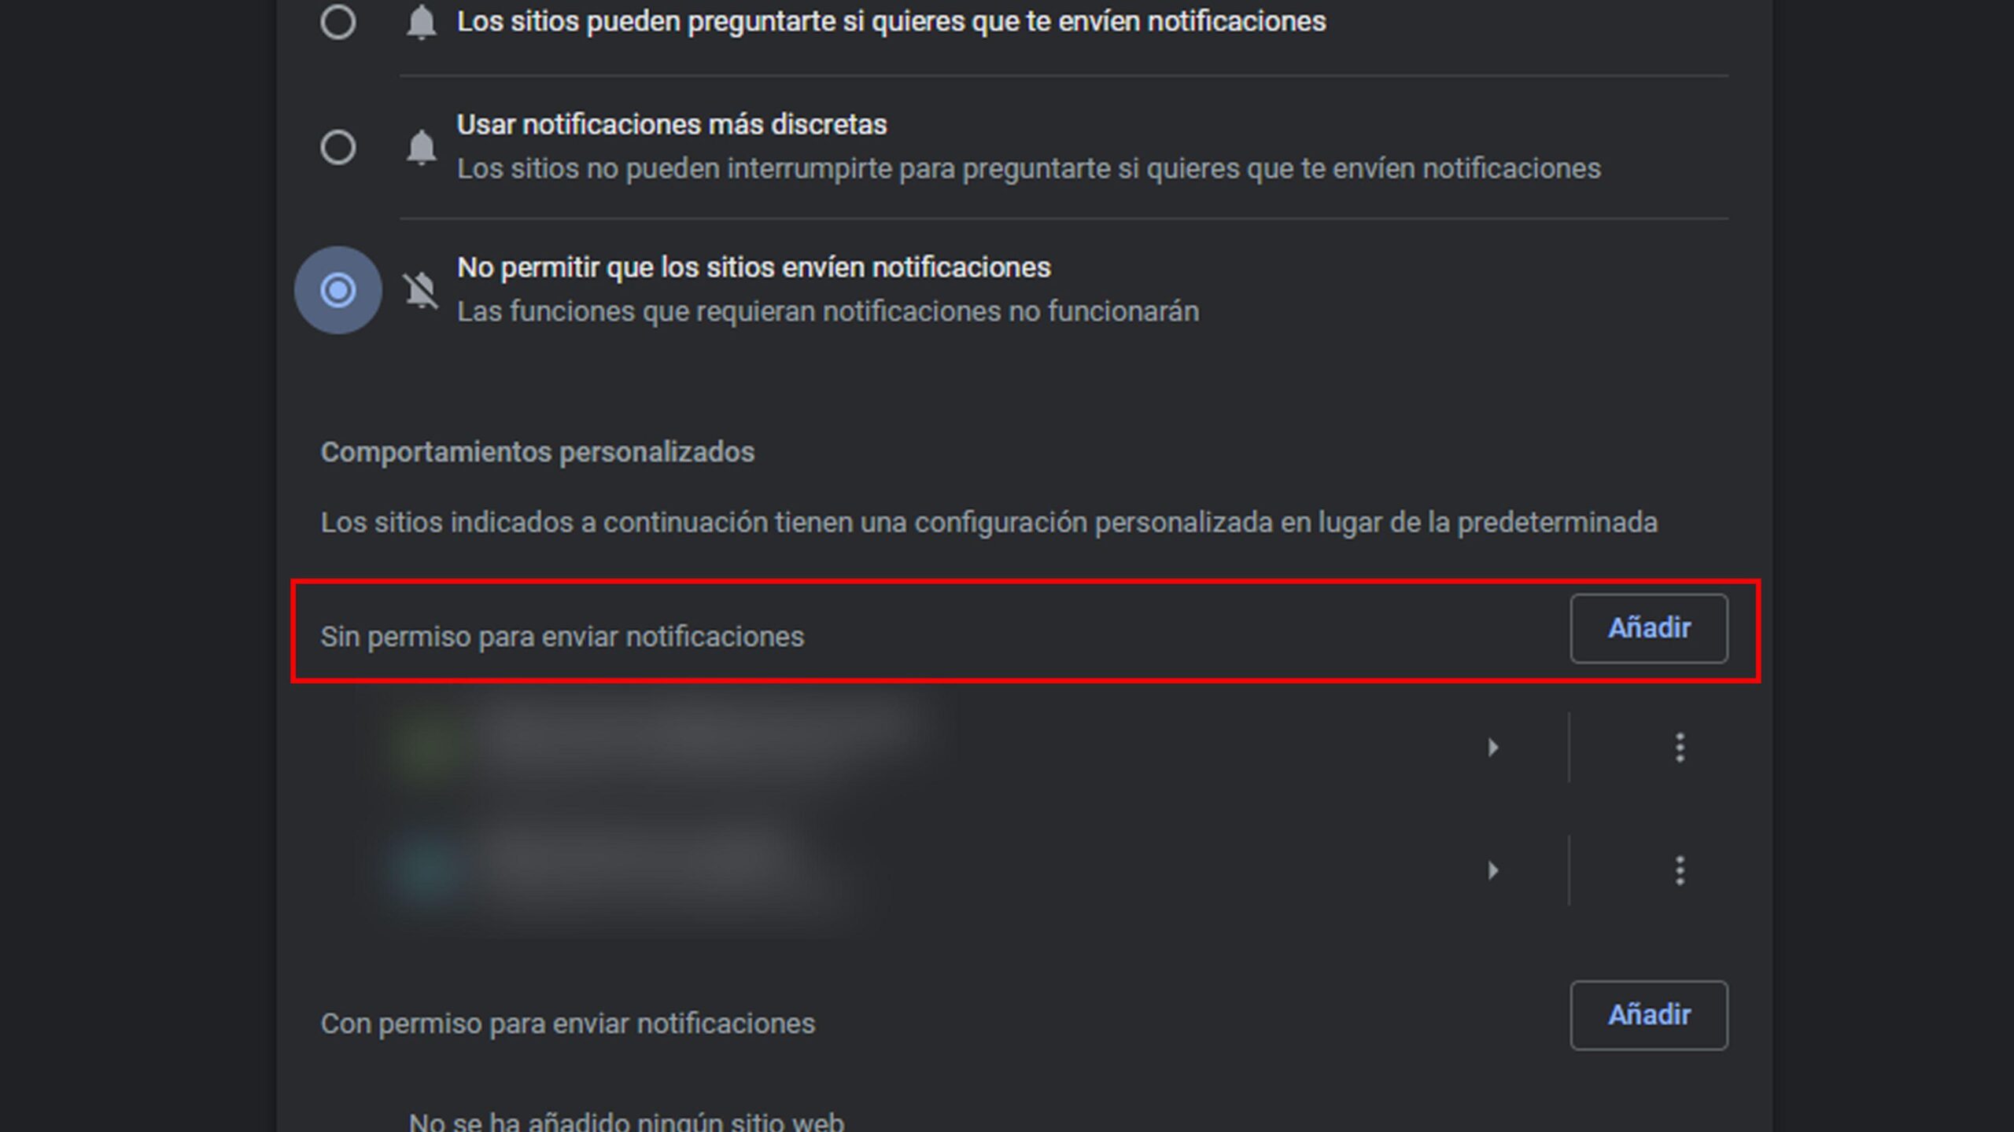Click crossed-out bell icon for blocked notifications
This screenshot has height=1132, width=2014.
tap(421, 290)
